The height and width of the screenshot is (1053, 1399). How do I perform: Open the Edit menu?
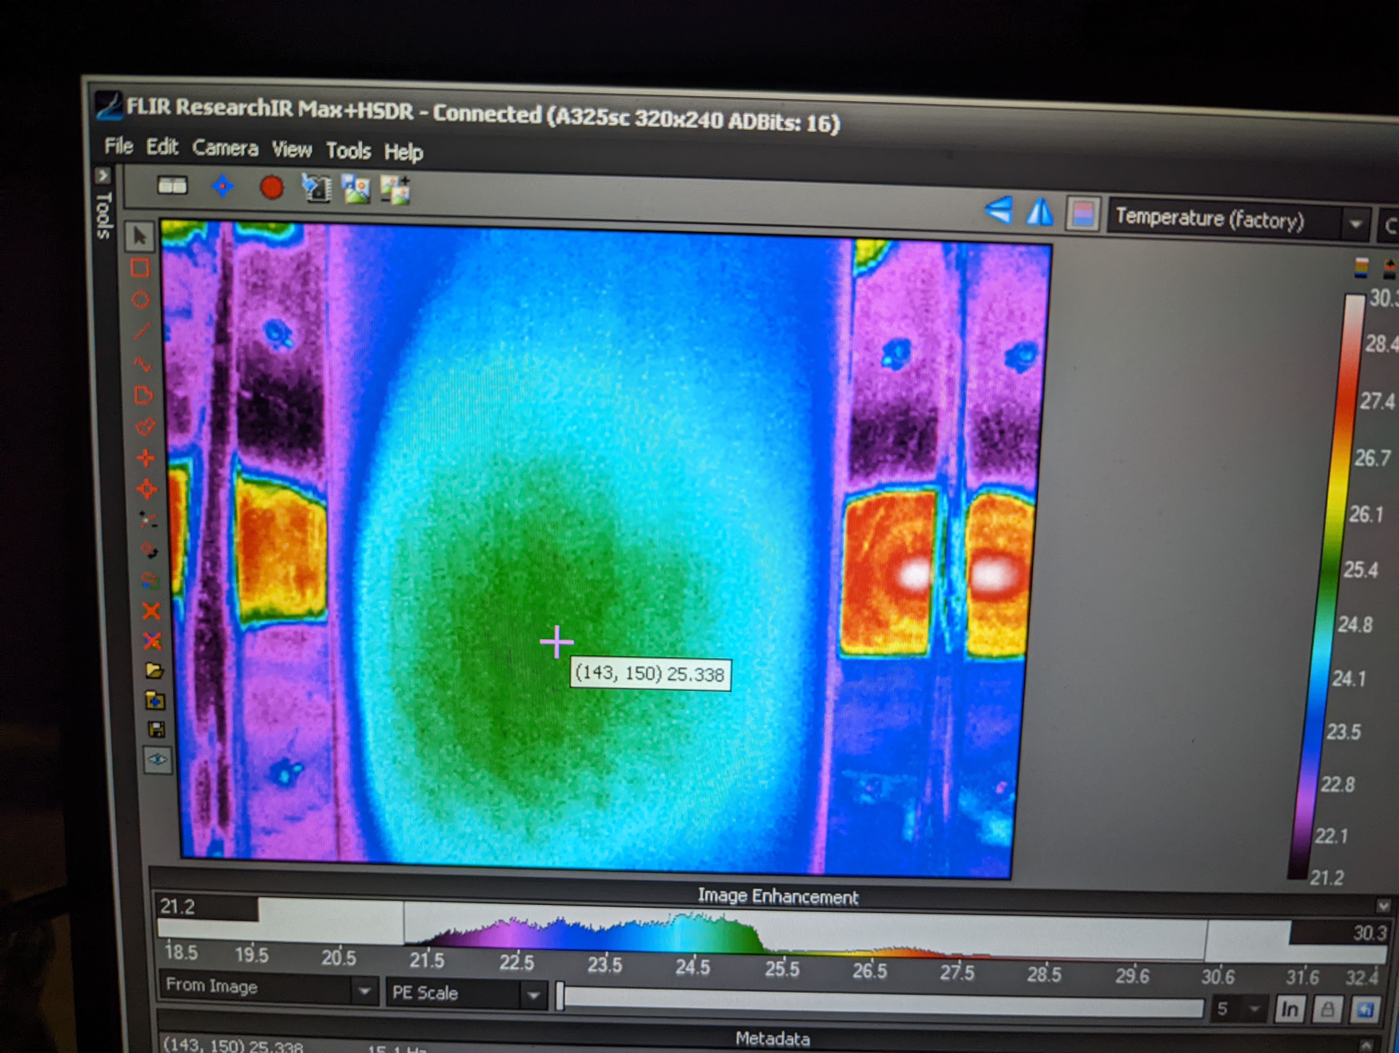tap(162, 147)
